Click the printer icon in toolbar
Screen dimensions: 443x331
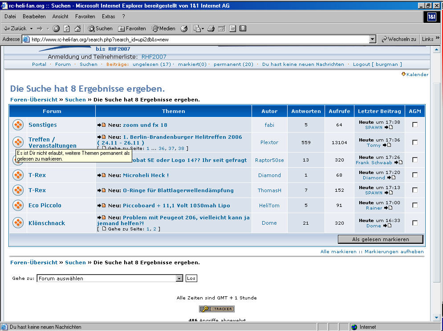211,28
